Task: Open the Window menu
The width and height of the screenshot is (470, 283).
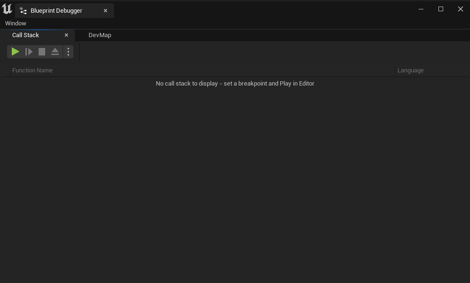Action: click(x=16, y=24)
